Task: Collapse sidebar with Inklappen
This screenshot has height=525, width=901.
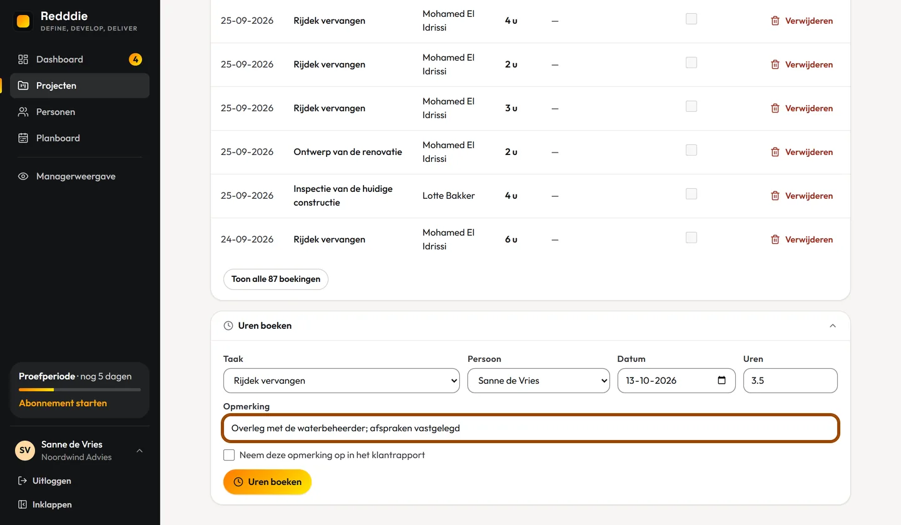Action: tap(44, 504)
